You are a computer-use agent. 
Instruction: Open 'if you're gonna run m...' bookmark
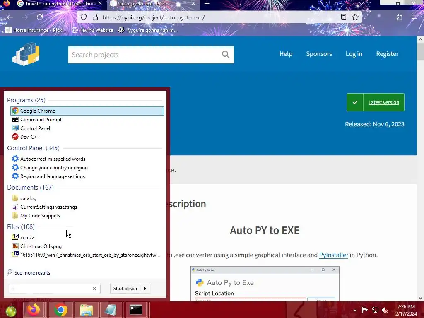click(148, 30)
